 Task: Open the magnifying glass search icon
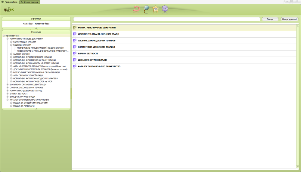coord(146,9)
